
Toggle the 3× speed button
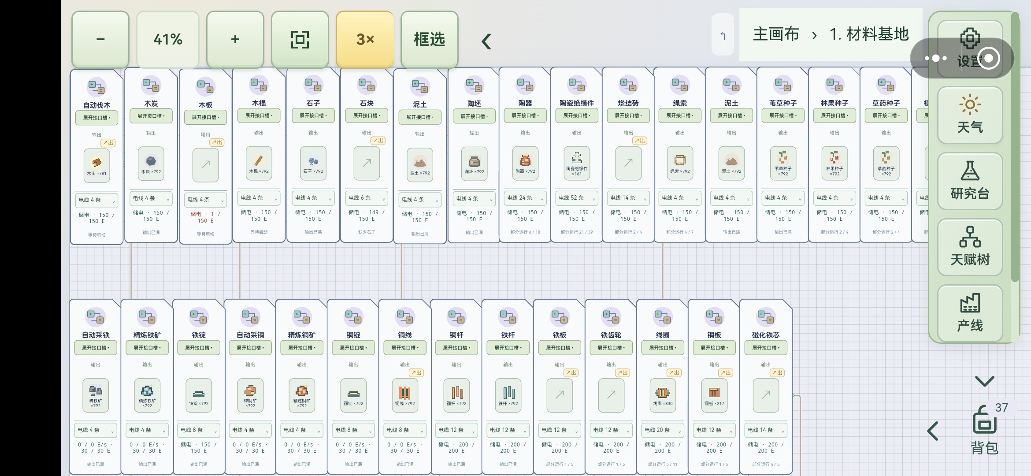click(365, 39)
